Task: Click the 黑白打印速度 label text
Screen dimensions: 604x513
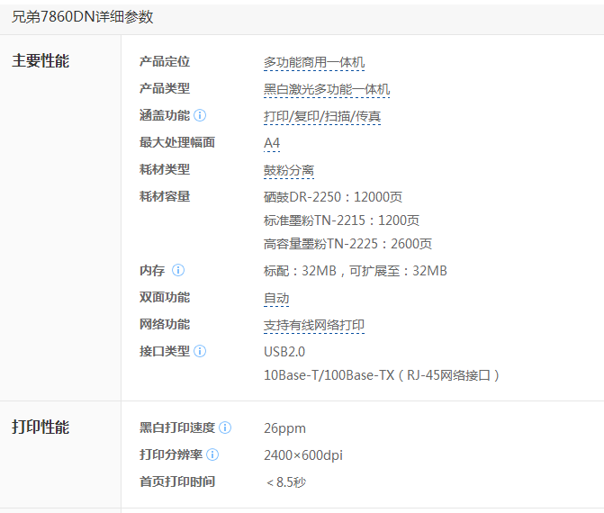Action: point(177,427)
